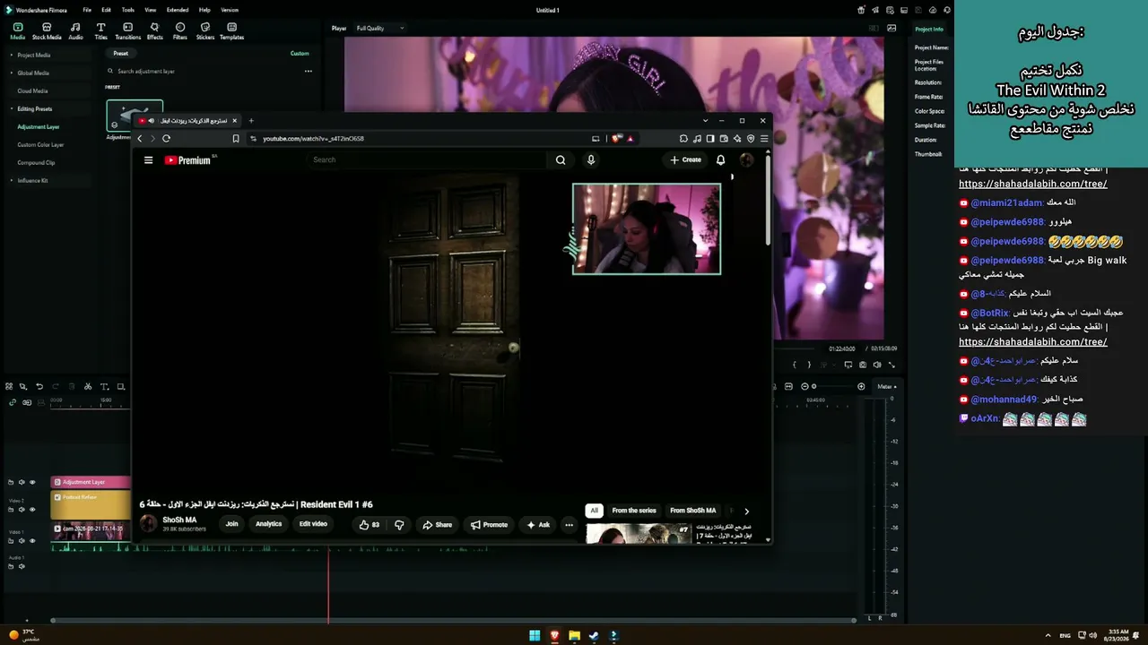Open the Transitions library in Filmora

(127, 31)
